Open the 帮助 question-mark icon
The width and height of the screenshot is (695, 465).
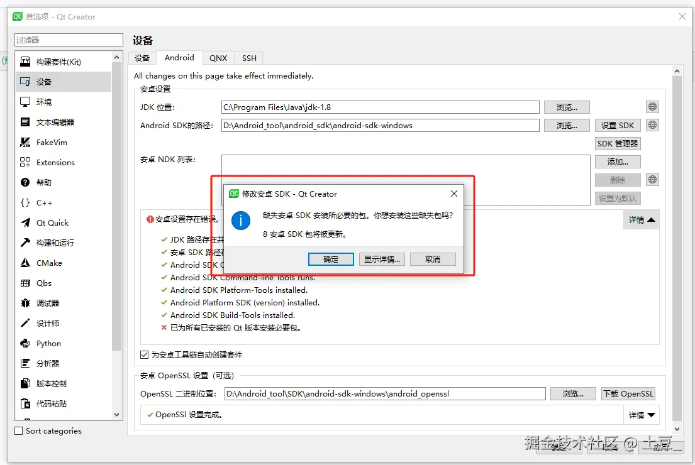coord(25,182)
